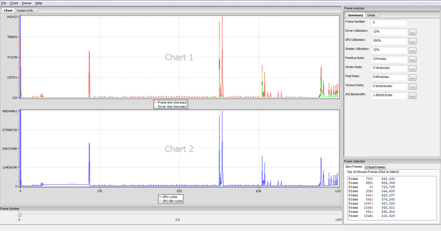Click the Frame time legend entry

(170, 103)
